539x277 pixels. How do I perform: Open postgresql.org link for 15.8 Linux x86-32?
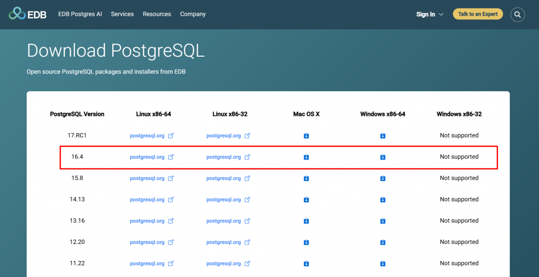point(223,178)
